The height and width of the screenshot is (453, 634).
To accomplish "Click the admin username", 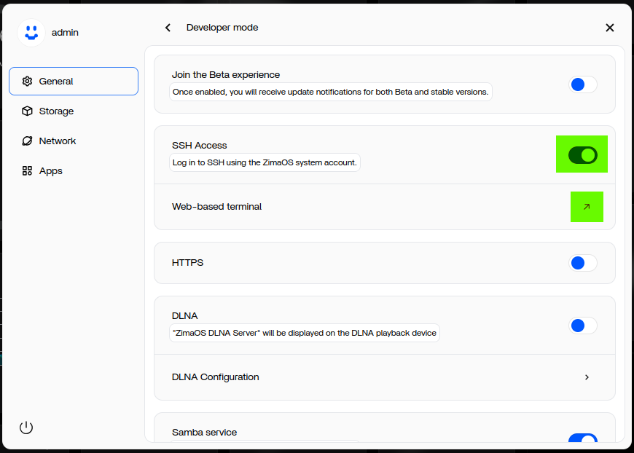I will click(x=65, y=32).
